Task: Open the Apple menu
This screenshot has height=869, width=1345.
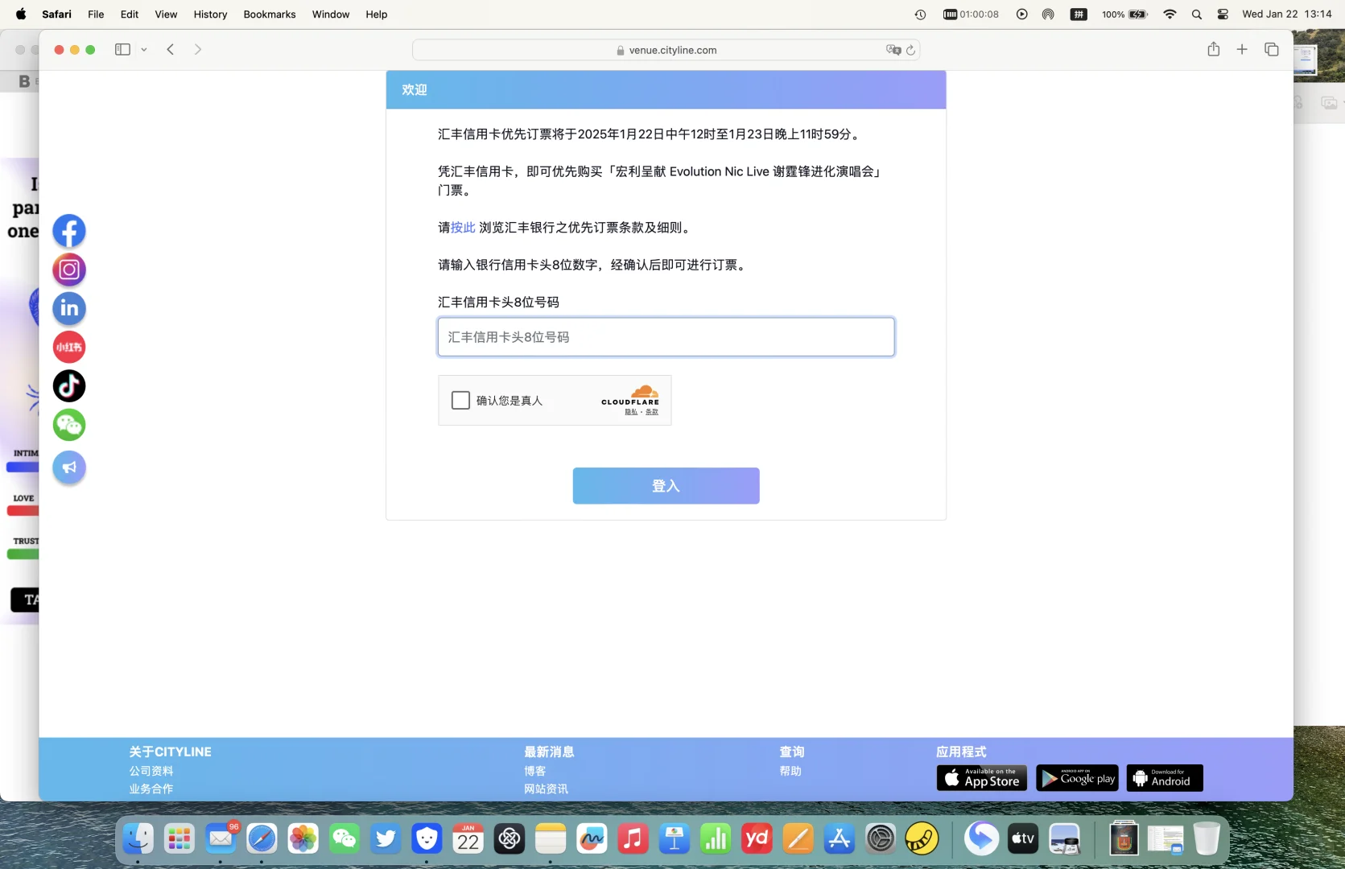Action: [21, 14]
